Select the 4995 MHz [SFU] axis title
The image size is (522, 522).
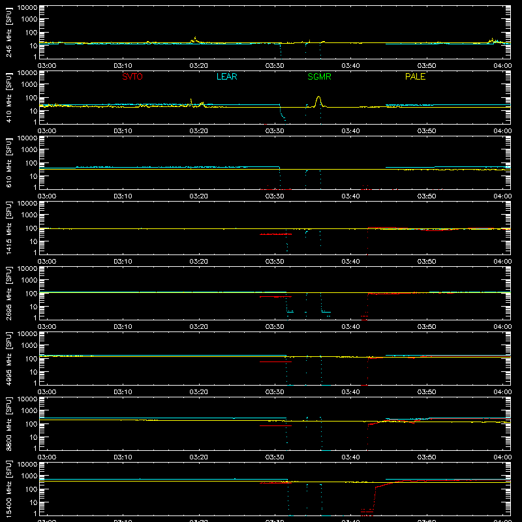(x=8, y=358)
